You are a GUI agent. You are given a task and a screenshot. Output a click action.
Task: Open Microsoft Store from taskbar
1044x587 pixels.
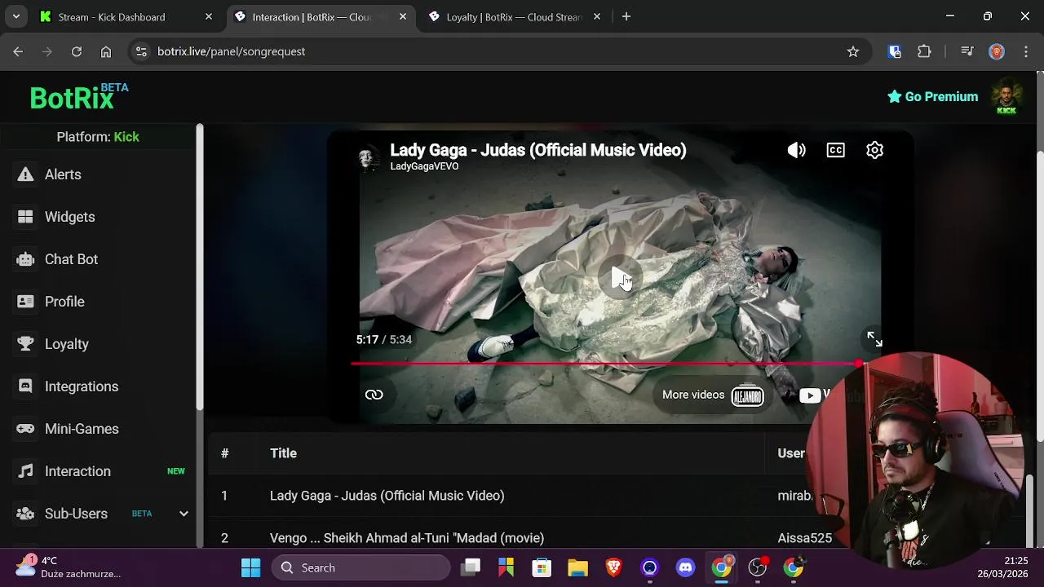coord(542,567)
